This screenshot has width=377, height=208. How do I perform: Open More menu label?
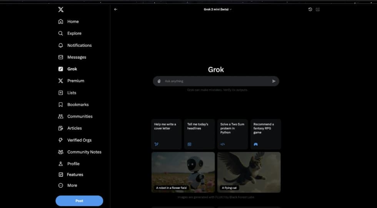click(72, 185)
